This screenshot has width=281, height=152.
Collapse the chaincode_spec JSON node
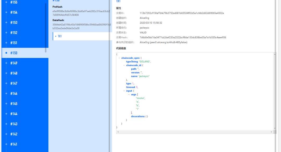pos(119,58)
